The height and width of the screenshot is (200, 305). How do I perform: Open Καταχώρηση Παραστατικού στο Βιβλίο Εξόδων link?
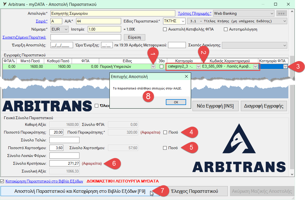point(44,181)
